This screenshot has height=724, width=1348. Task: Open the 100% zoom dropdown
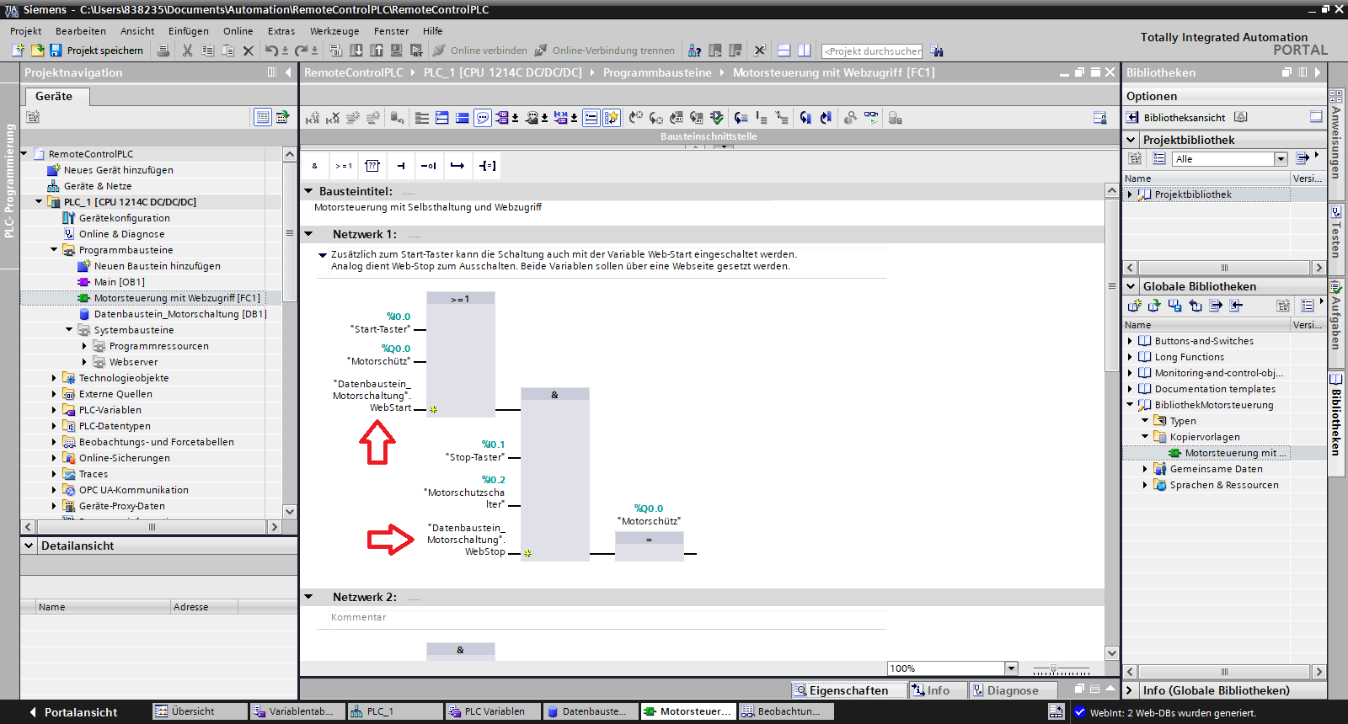pyautogui.click(x=1011, y=668)
